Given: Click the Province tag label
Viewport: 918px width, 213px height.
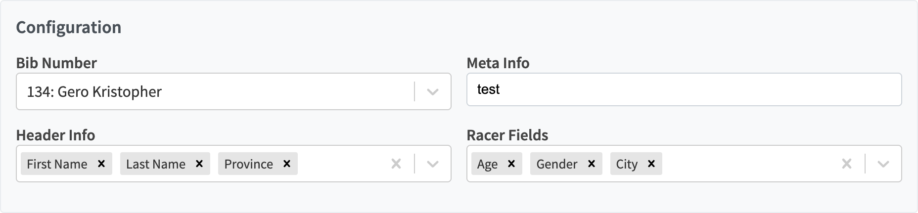Looking at the screenshot, I should click(x=249, y=164).
